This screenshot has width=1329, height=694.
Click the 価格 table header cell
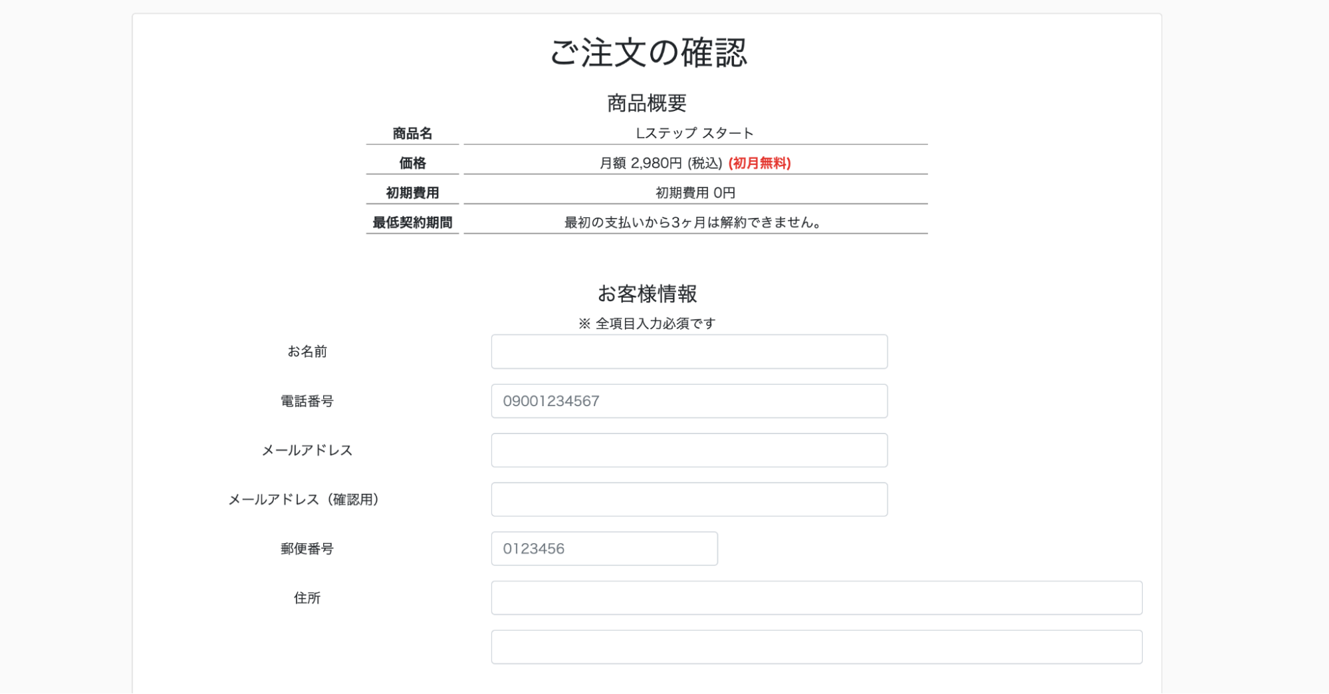412,163
